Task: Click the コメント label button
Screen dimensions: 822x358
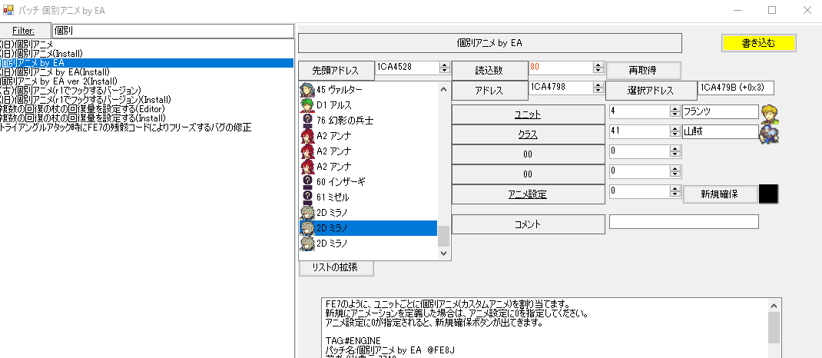Action: (528, 224)
